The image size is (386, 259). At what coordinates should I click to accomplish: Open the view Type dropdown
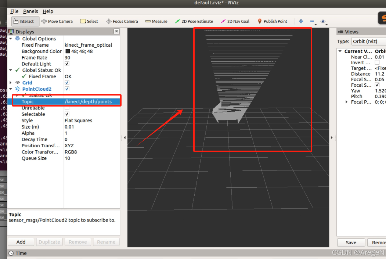tap(368, 42)
